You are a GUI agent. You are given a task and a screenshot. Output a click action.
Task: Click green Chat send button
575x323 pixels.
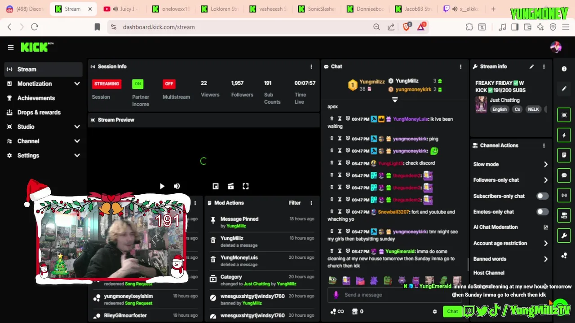[x=452, y=311]
